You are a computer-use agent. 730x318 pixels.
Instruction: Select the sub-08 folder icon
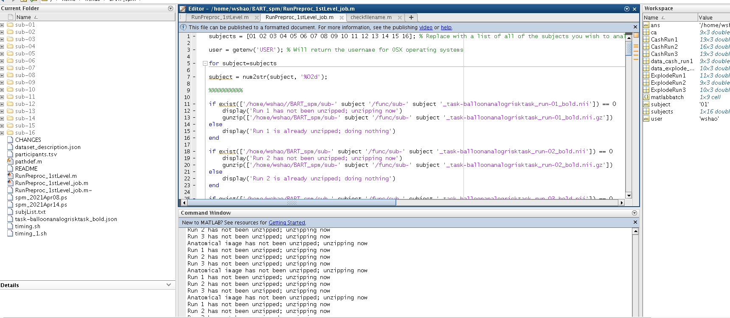point(10,75)
